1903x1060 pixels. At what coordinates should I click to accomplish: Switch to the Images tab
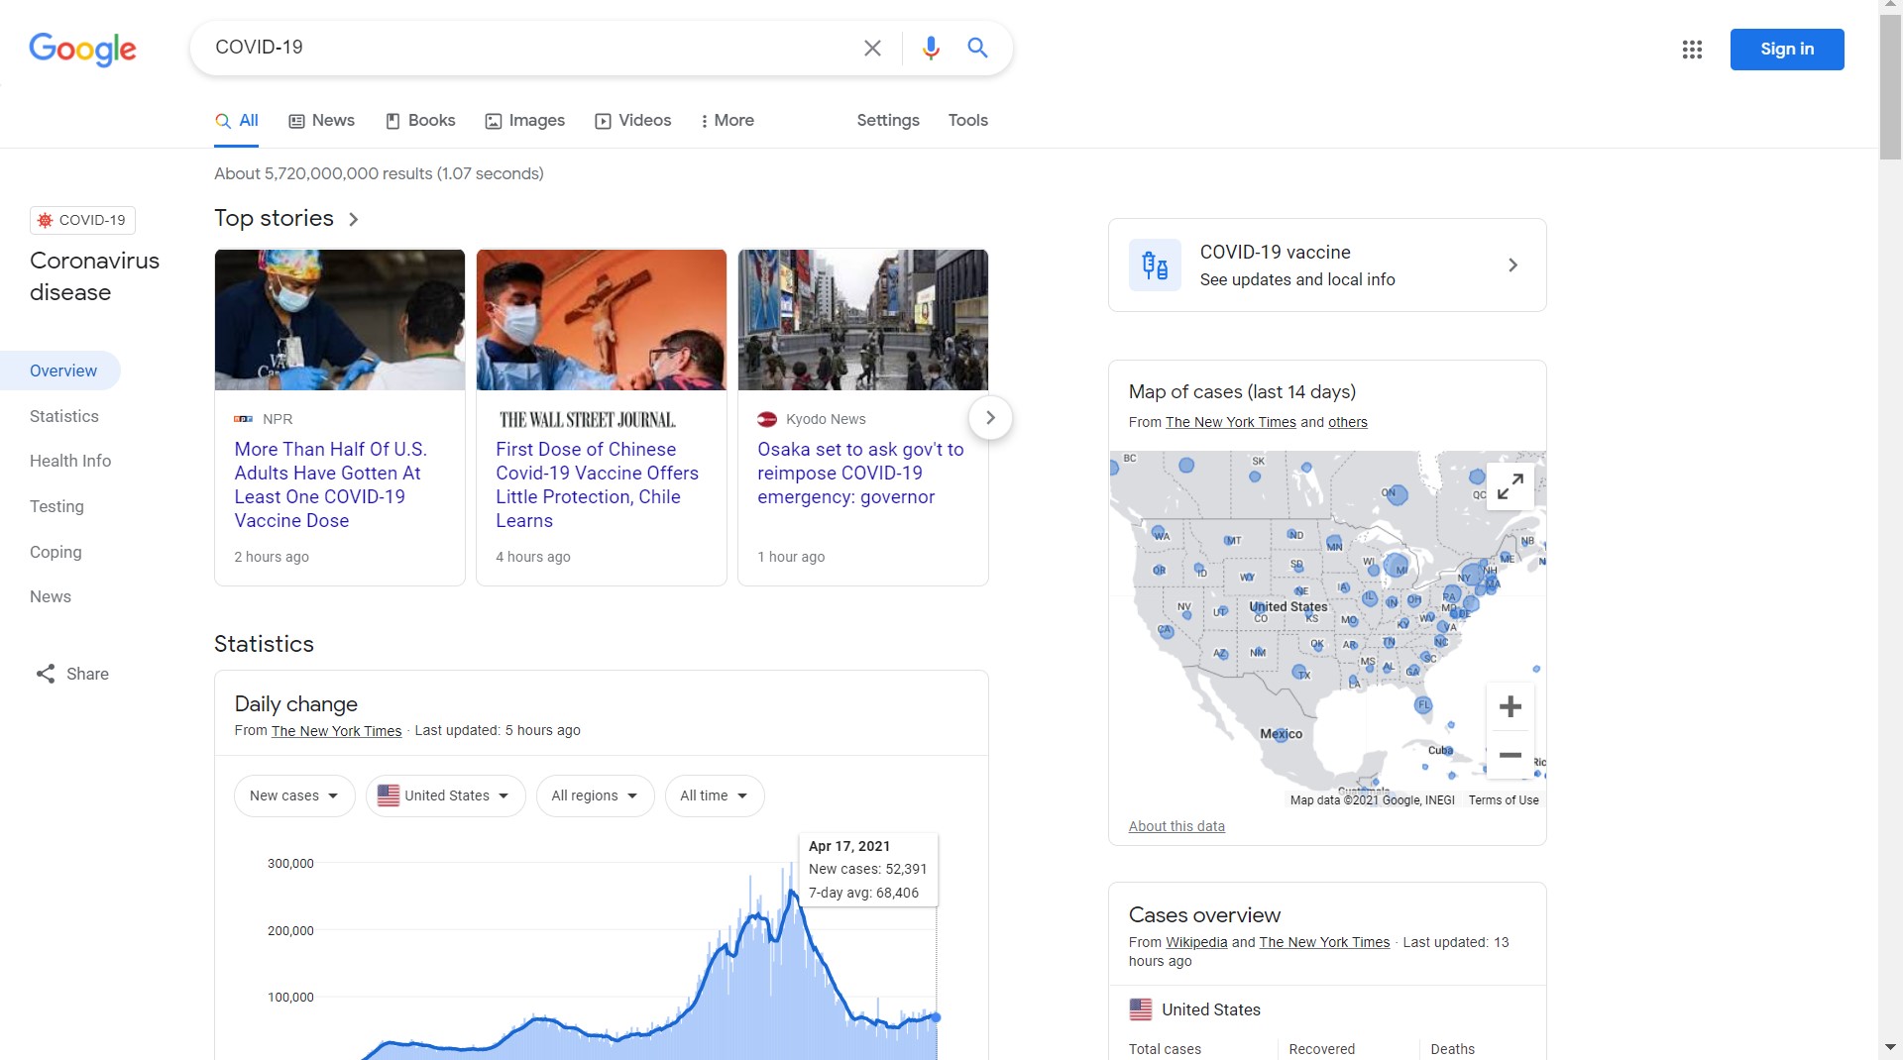[524, 121]
